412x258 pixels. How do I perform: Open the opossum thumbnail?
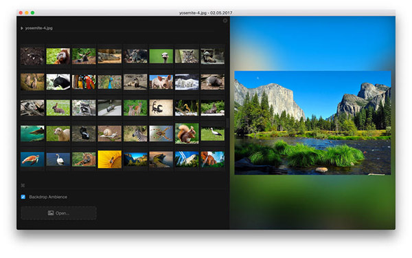(32, 108)
